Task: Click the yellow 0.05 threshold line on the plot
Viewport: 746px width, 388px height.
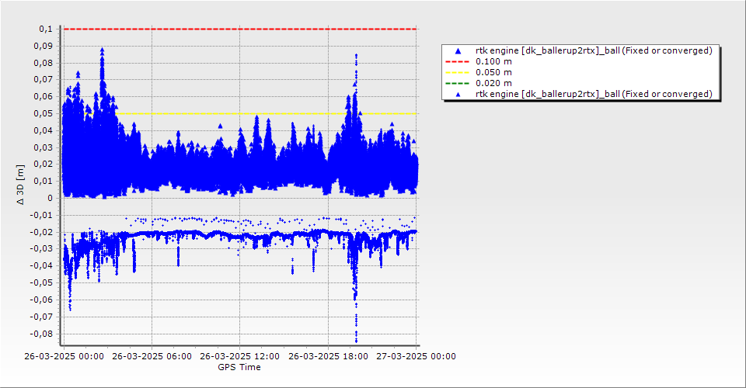Action: (x=233, y=114)
